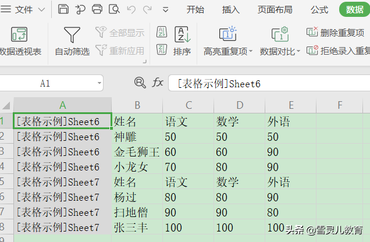370x242 pixels.
Task: Select cell B3 金毛狮王
Action: click(137, 151)
